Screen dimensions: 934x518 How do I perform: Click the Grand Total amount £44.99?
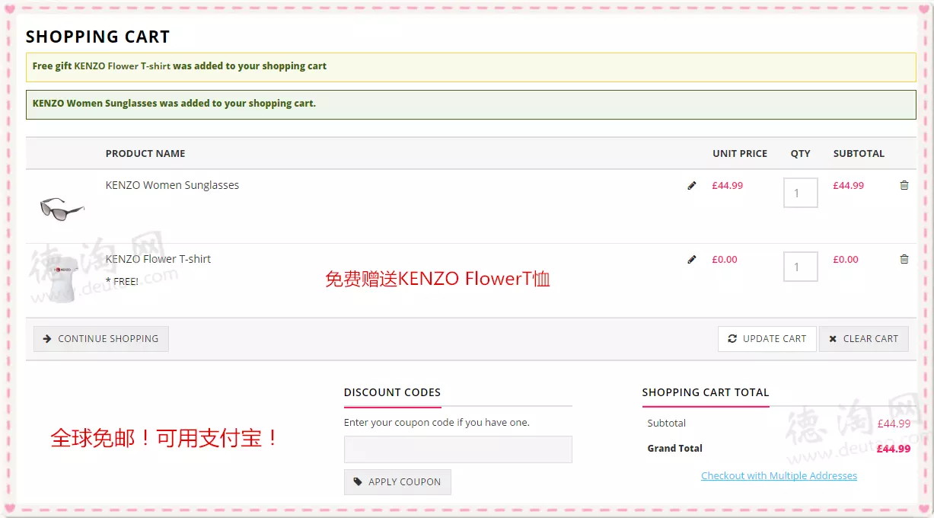click(894, 449)
